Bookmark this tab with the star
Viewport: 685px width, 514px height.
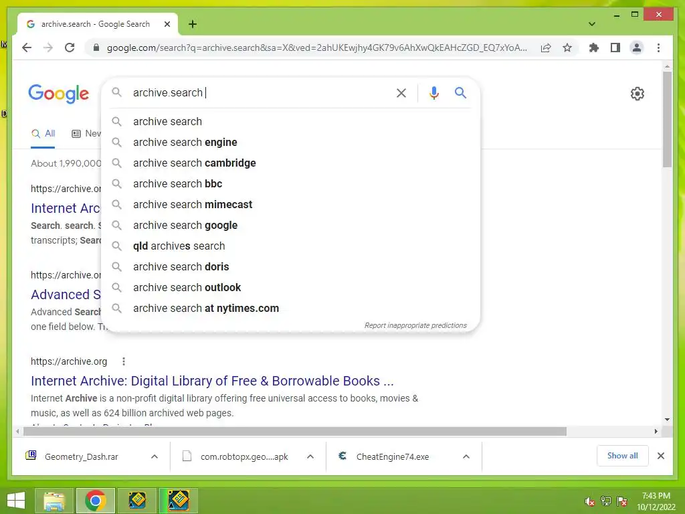(x=567, y=48)
